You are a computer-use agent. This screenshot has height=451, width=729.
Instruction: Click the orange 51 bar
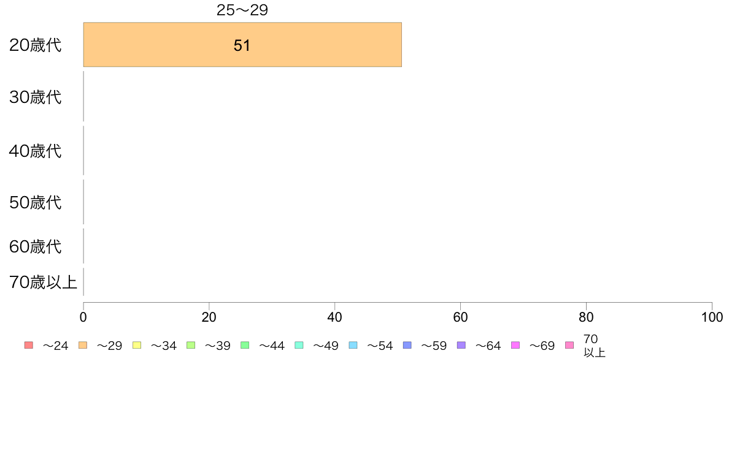(242, 45)
